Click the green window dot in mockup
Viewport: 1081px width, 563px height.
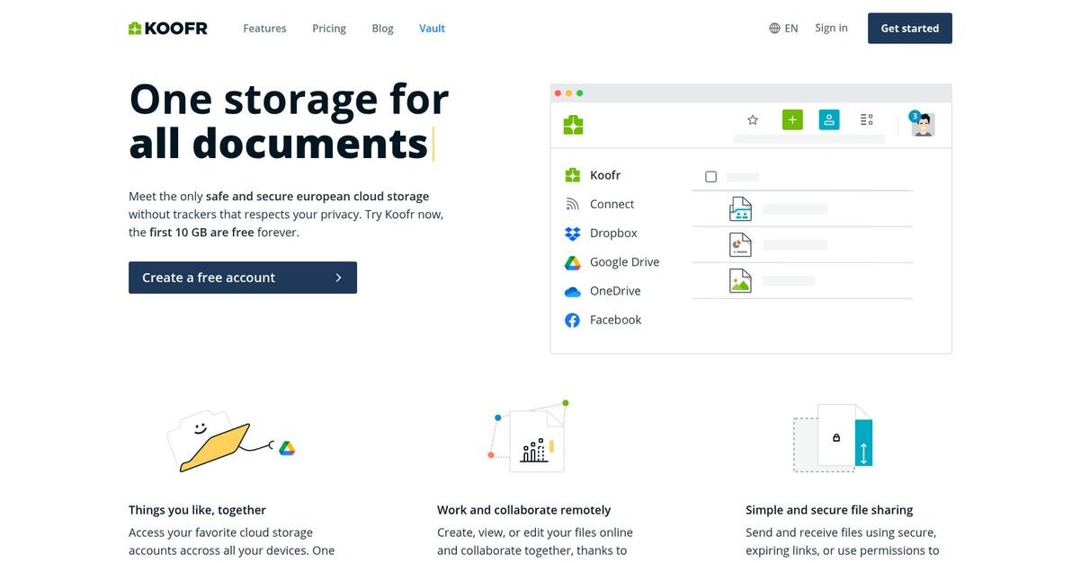[580, 93]
